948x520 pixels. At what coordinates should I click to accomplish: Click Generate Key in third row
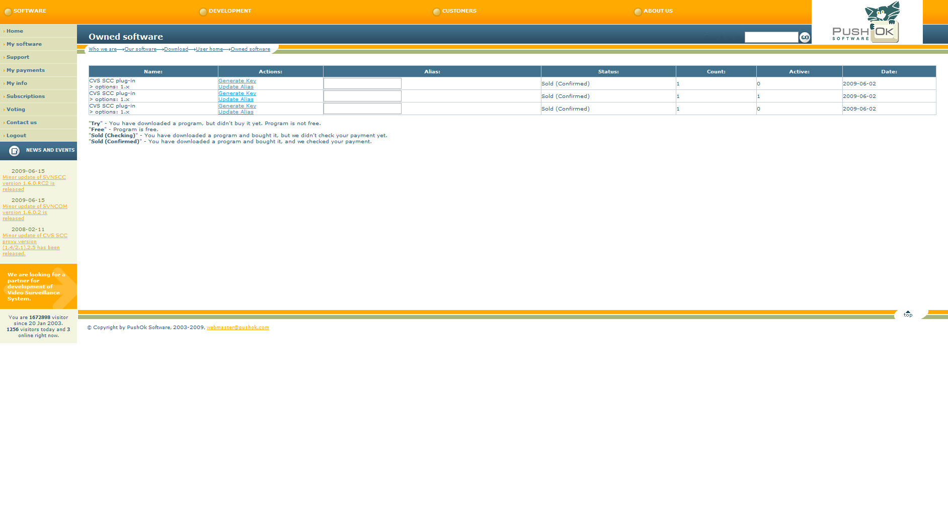tap(237, 106)
